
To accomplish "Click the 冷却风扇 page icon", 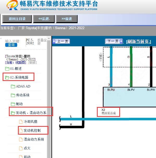I will 21,122.
